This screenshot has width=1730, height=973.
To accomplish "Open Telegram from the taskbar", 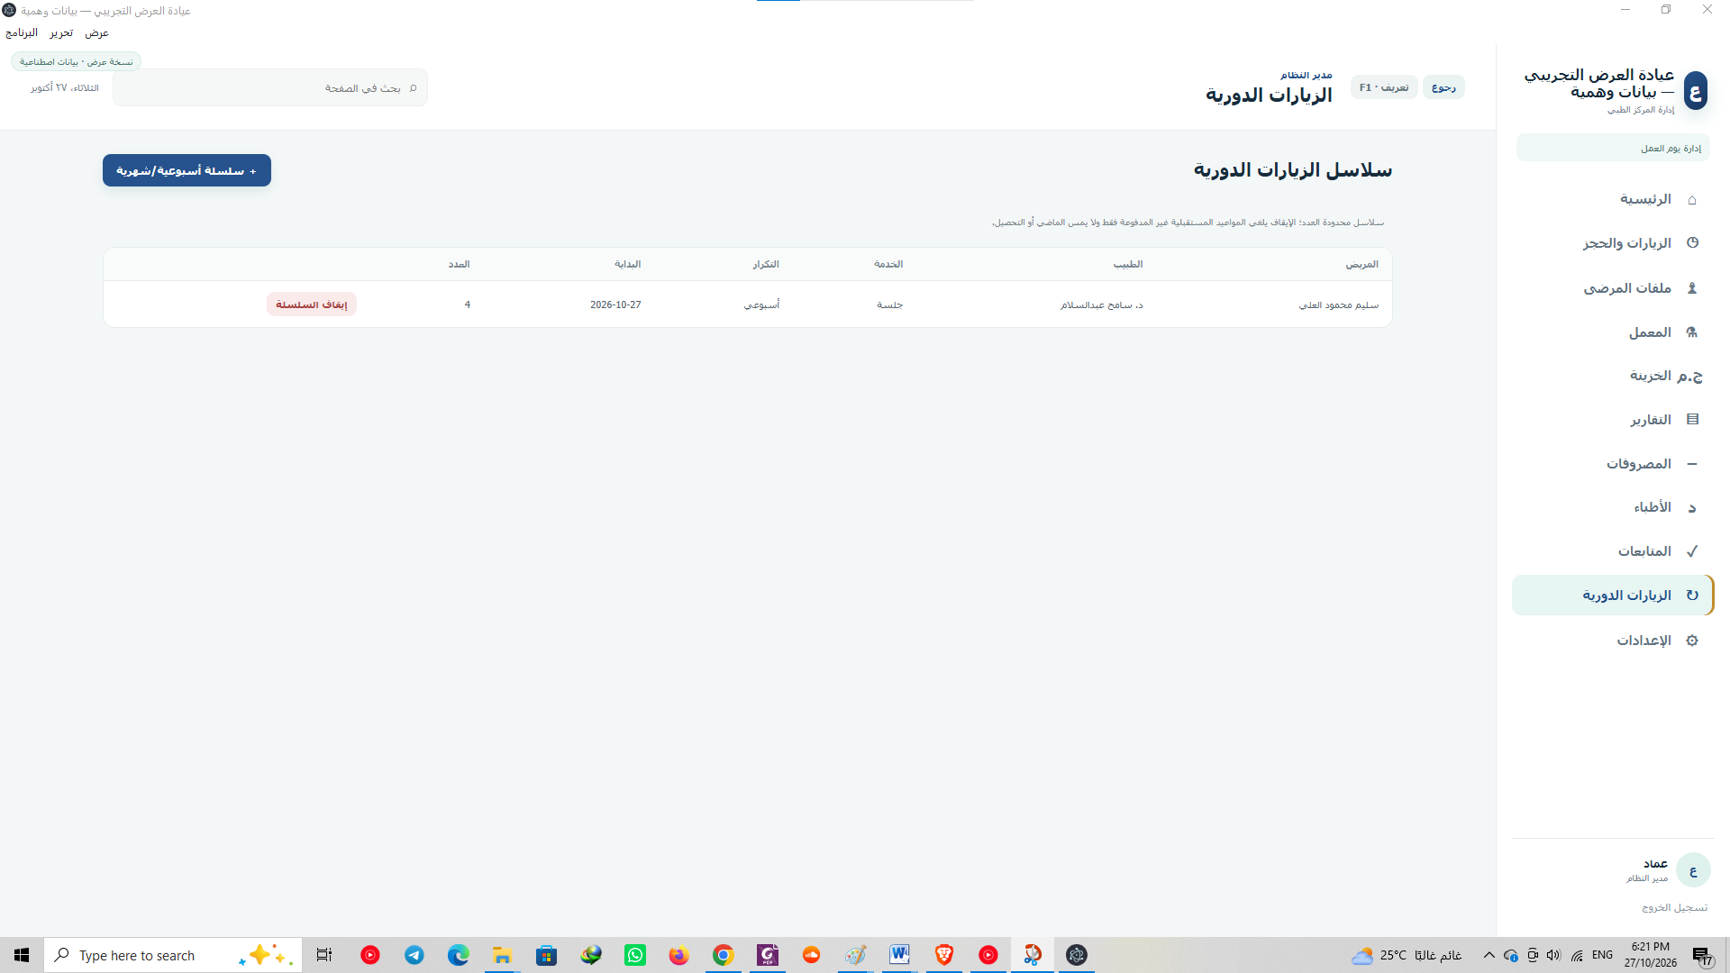I will coord(414,955).
